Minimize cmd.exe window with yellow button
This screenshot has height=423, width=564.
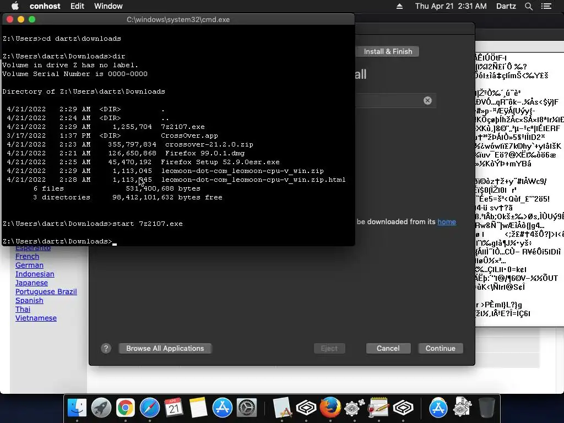21,19
